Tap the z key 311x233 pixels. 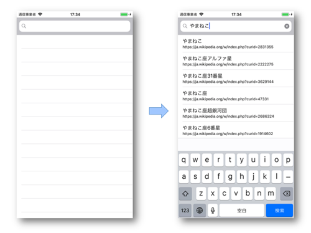(x=201, y=194)
